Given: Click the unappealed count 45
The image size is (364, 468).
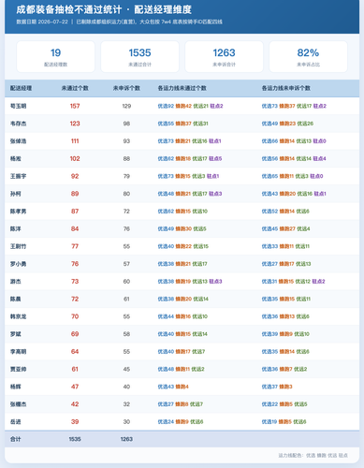Looking at the screenshot, I should click(126, 369).
